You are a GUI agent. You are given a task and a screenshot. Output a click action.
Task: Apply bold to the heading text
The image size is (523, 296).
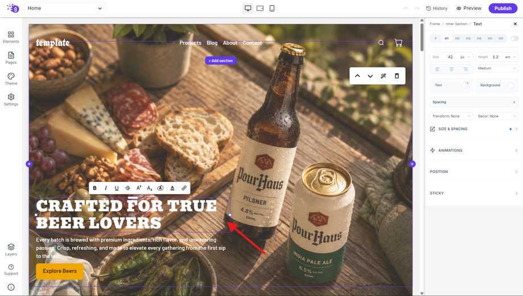(94, 188)
